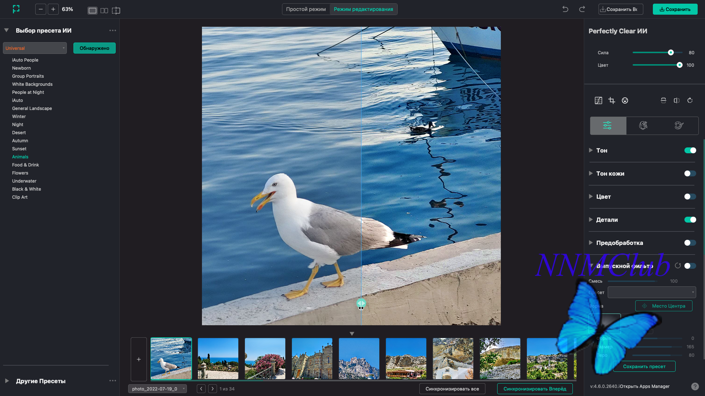Click the Обнаружено button
The image size is (705, 396).
click(94, 48)
